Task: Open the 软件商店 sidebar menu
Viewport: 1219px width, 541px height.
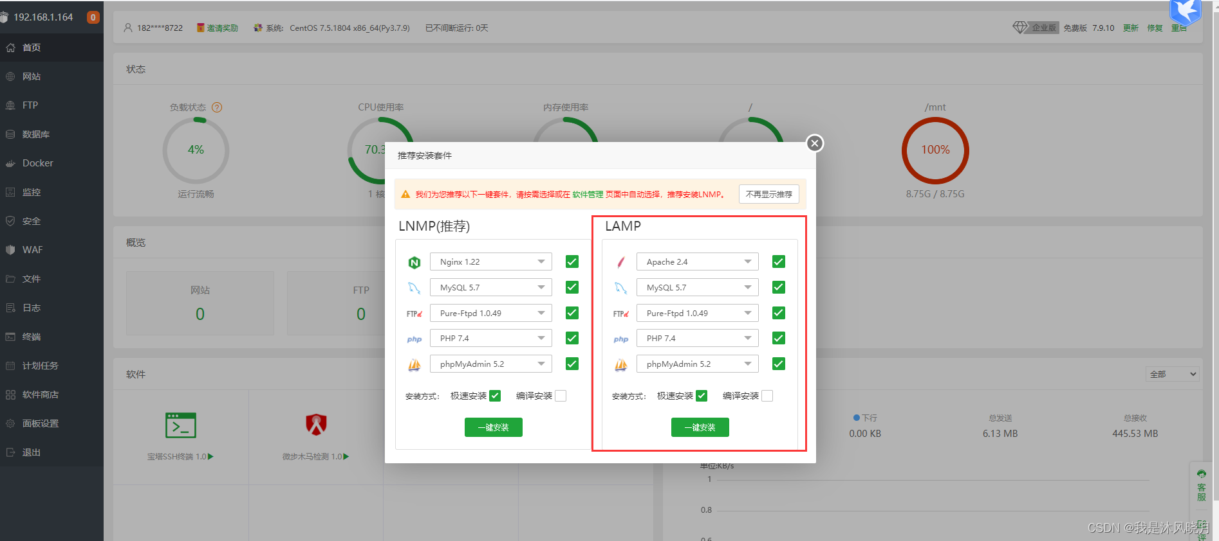Action: coord(51,395)
